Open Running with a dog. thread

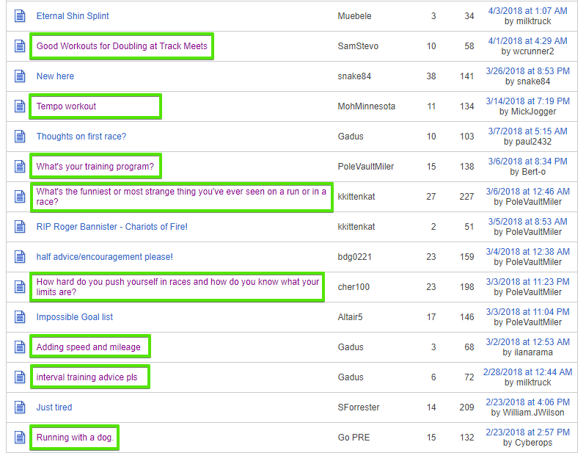tap(75, 438)
